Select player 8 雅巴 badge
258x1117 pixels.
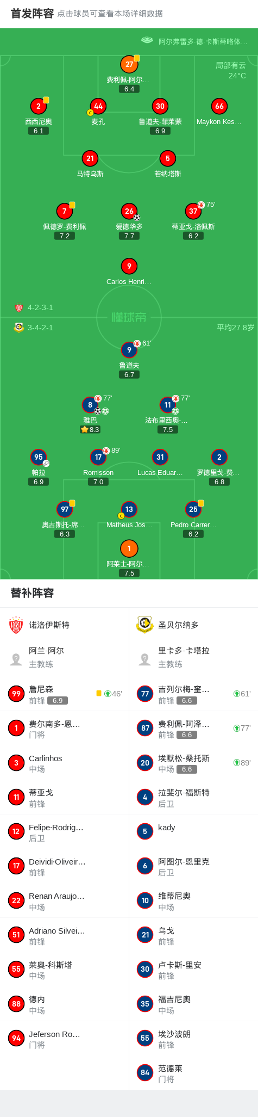coord(90,405)
